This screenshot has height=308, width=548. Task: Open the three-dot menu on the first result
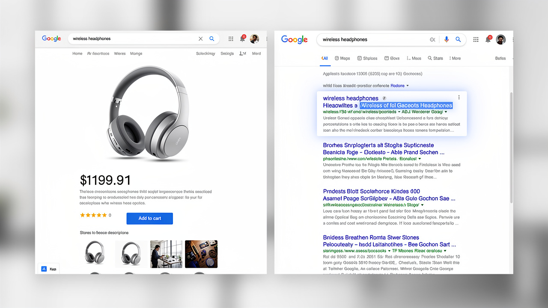(x=459, y=98)
